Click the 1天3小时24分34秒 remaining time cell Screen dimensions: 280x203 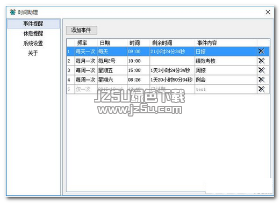tap(172, 70)
